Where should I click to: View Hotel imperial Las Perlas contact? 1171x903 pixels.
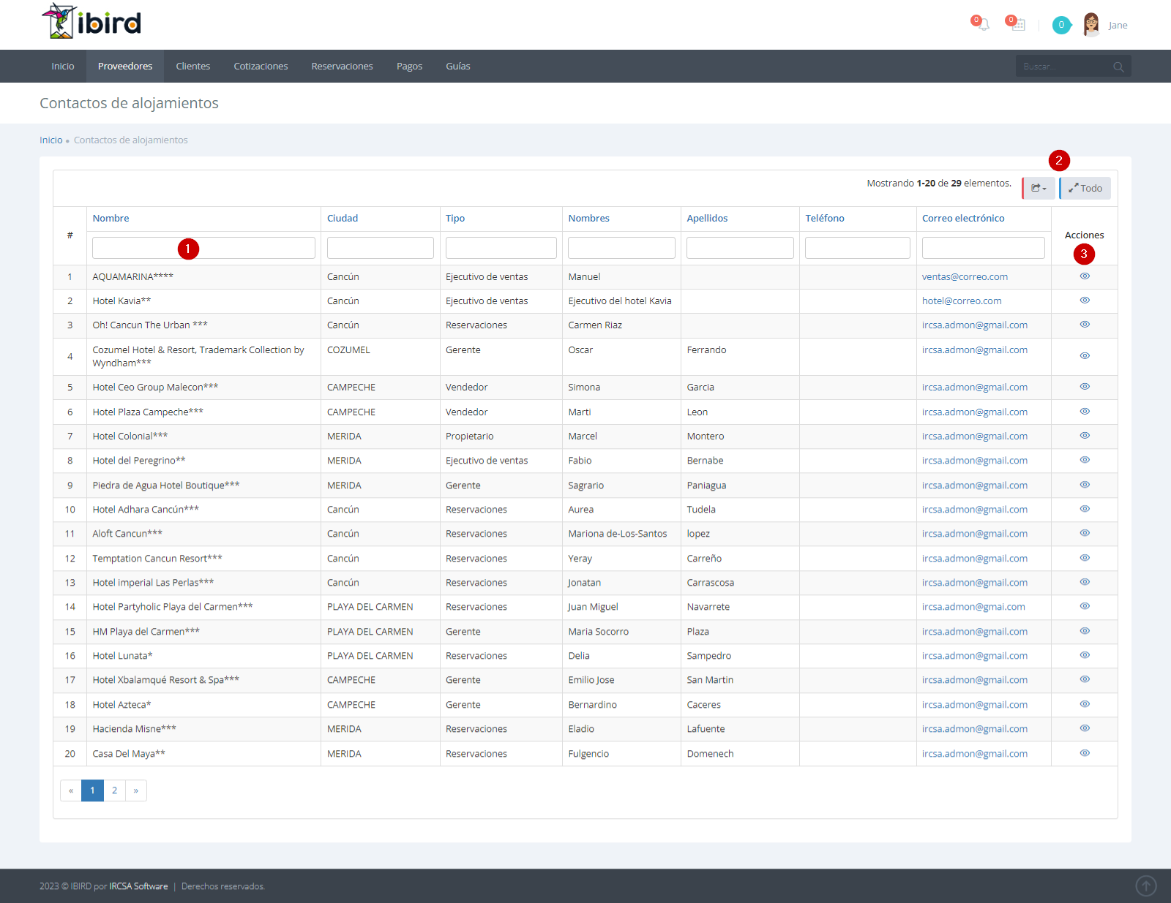1085,582
